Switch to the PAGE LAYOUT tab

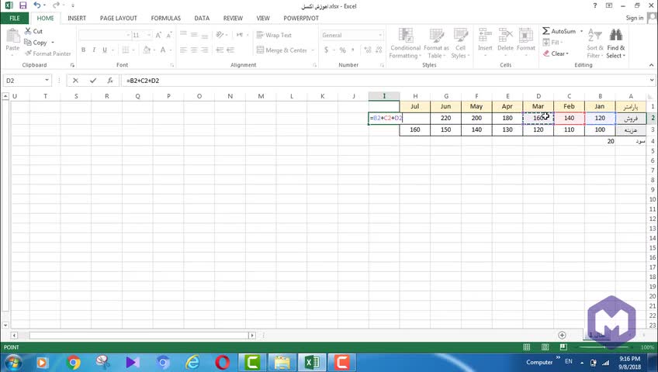pyautogui.click(x=119, y=18)
